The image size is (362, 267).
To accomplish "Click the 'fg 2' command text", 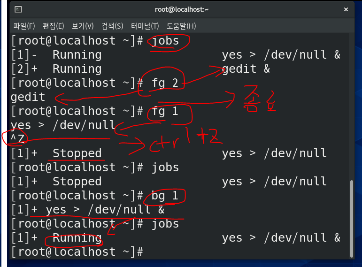I will (x=165, y=83).
